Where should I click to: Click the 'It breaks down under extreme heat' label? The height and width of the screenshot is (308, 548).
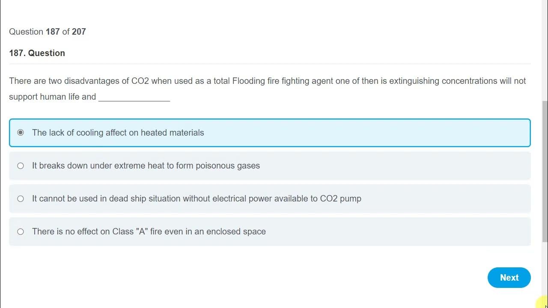(x=146, y=166)
